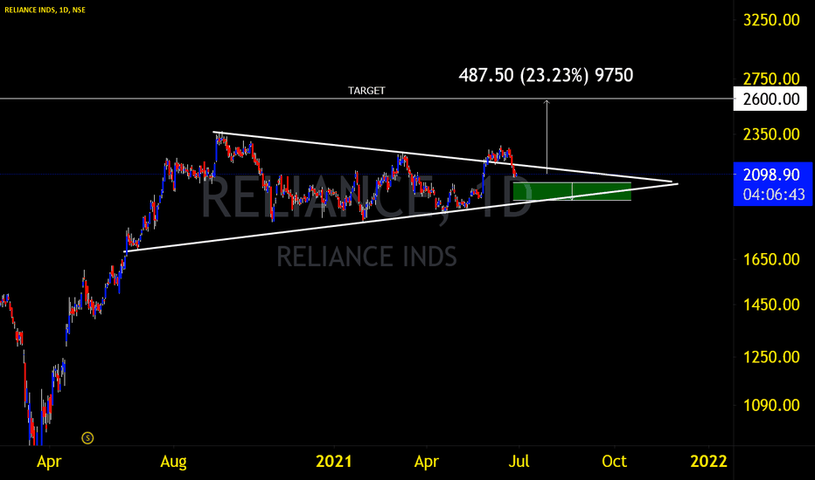815x480 pixels.
Task: Click the Oct label on time axis
Action: [614, 462]
